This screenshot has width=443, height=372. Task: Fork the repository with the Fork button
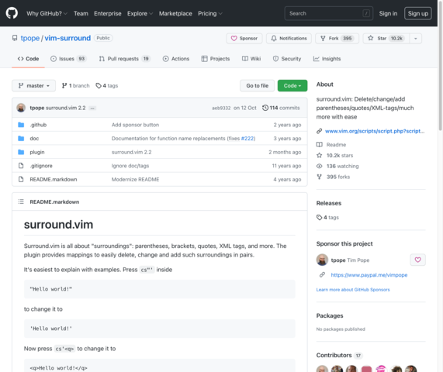point(337,39)
